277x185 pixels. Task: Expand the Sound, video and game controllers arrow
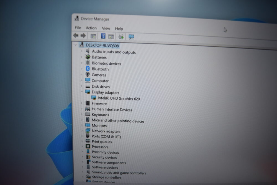(x=83, y=172)
